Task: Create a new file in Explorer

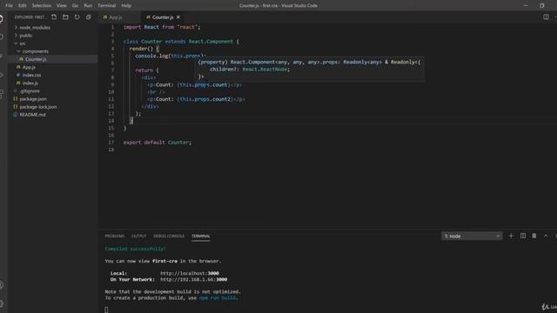Action: click(x=54, y=17)
